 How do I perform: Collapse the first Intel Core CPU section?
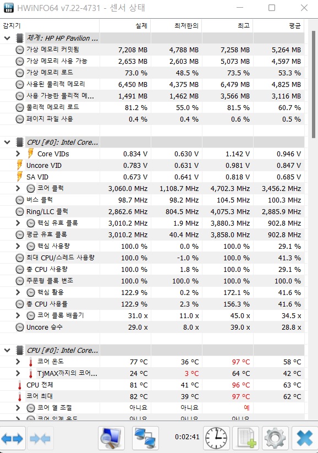tap(8, 142)
